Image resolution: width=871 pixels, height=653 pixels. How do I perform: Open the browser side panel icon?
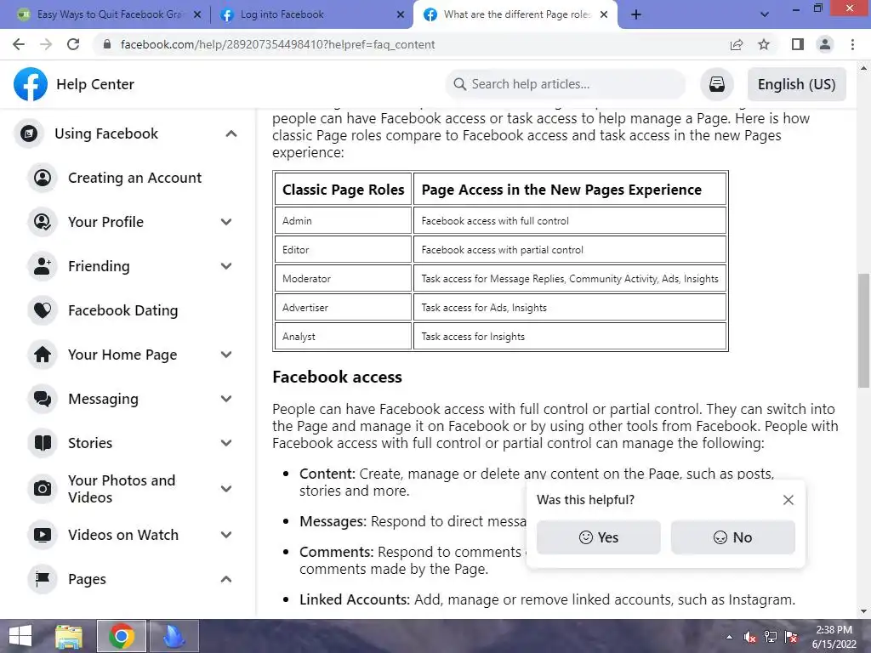(x=798, y=44)
